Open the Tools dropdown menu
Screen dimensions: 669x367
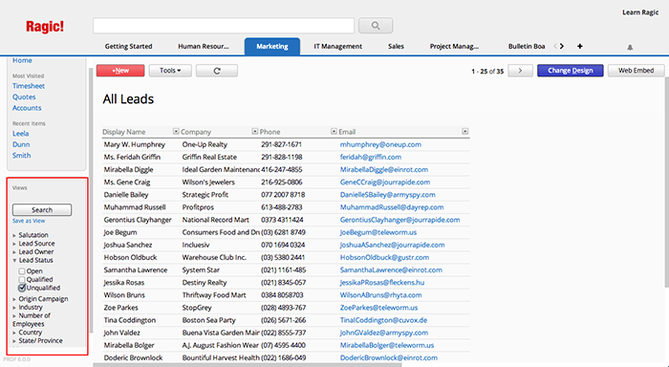pos(170,71)
